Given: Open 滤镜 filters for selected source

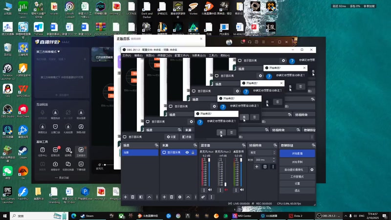Looking at the screenshot, I should pos(187,137).
